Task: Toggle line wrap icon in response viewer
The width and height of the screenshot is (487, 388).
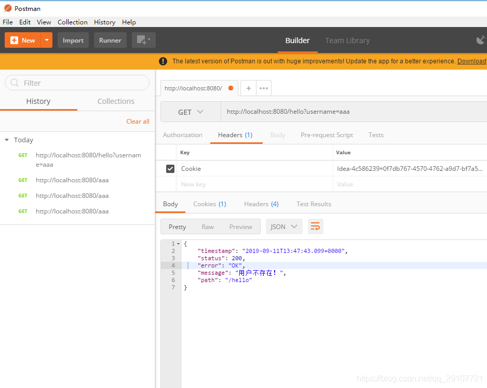Action: (315, 226)
